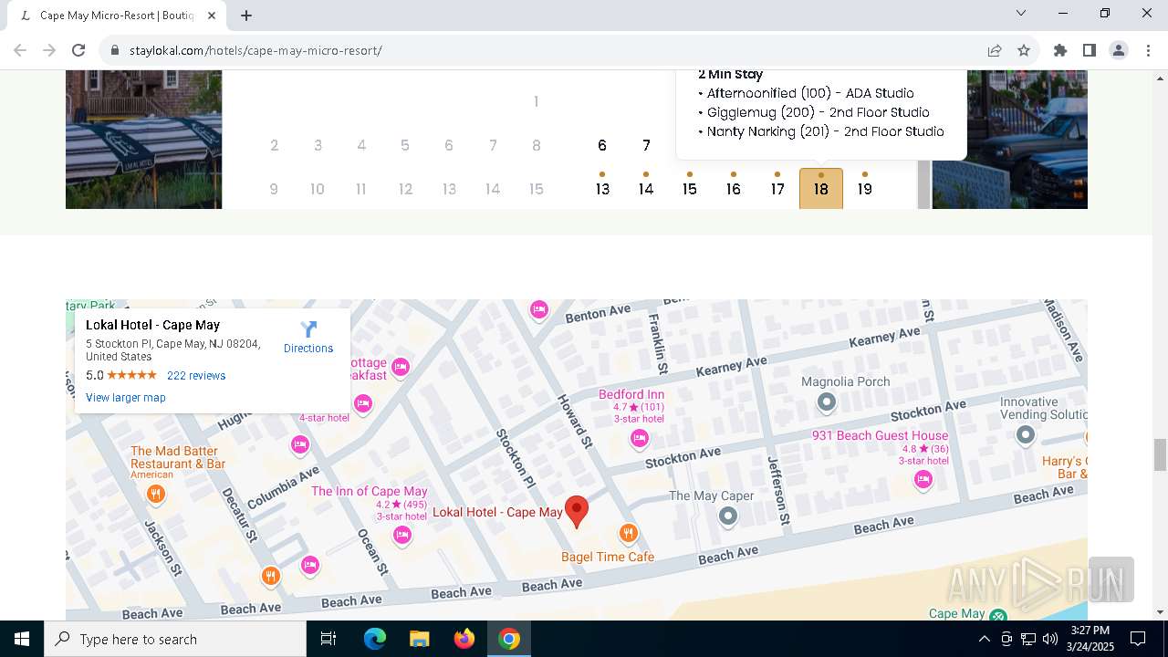This screenshot has height=657, width=1168.
Task: Launch Microsoft Edge from taskbar
Action: (375, 639)
